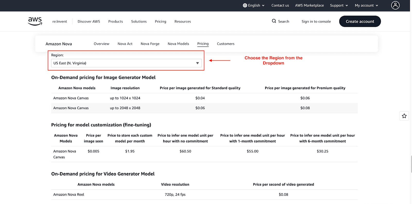Click the $1.95 storage price cell

click(x=130, y=151)
